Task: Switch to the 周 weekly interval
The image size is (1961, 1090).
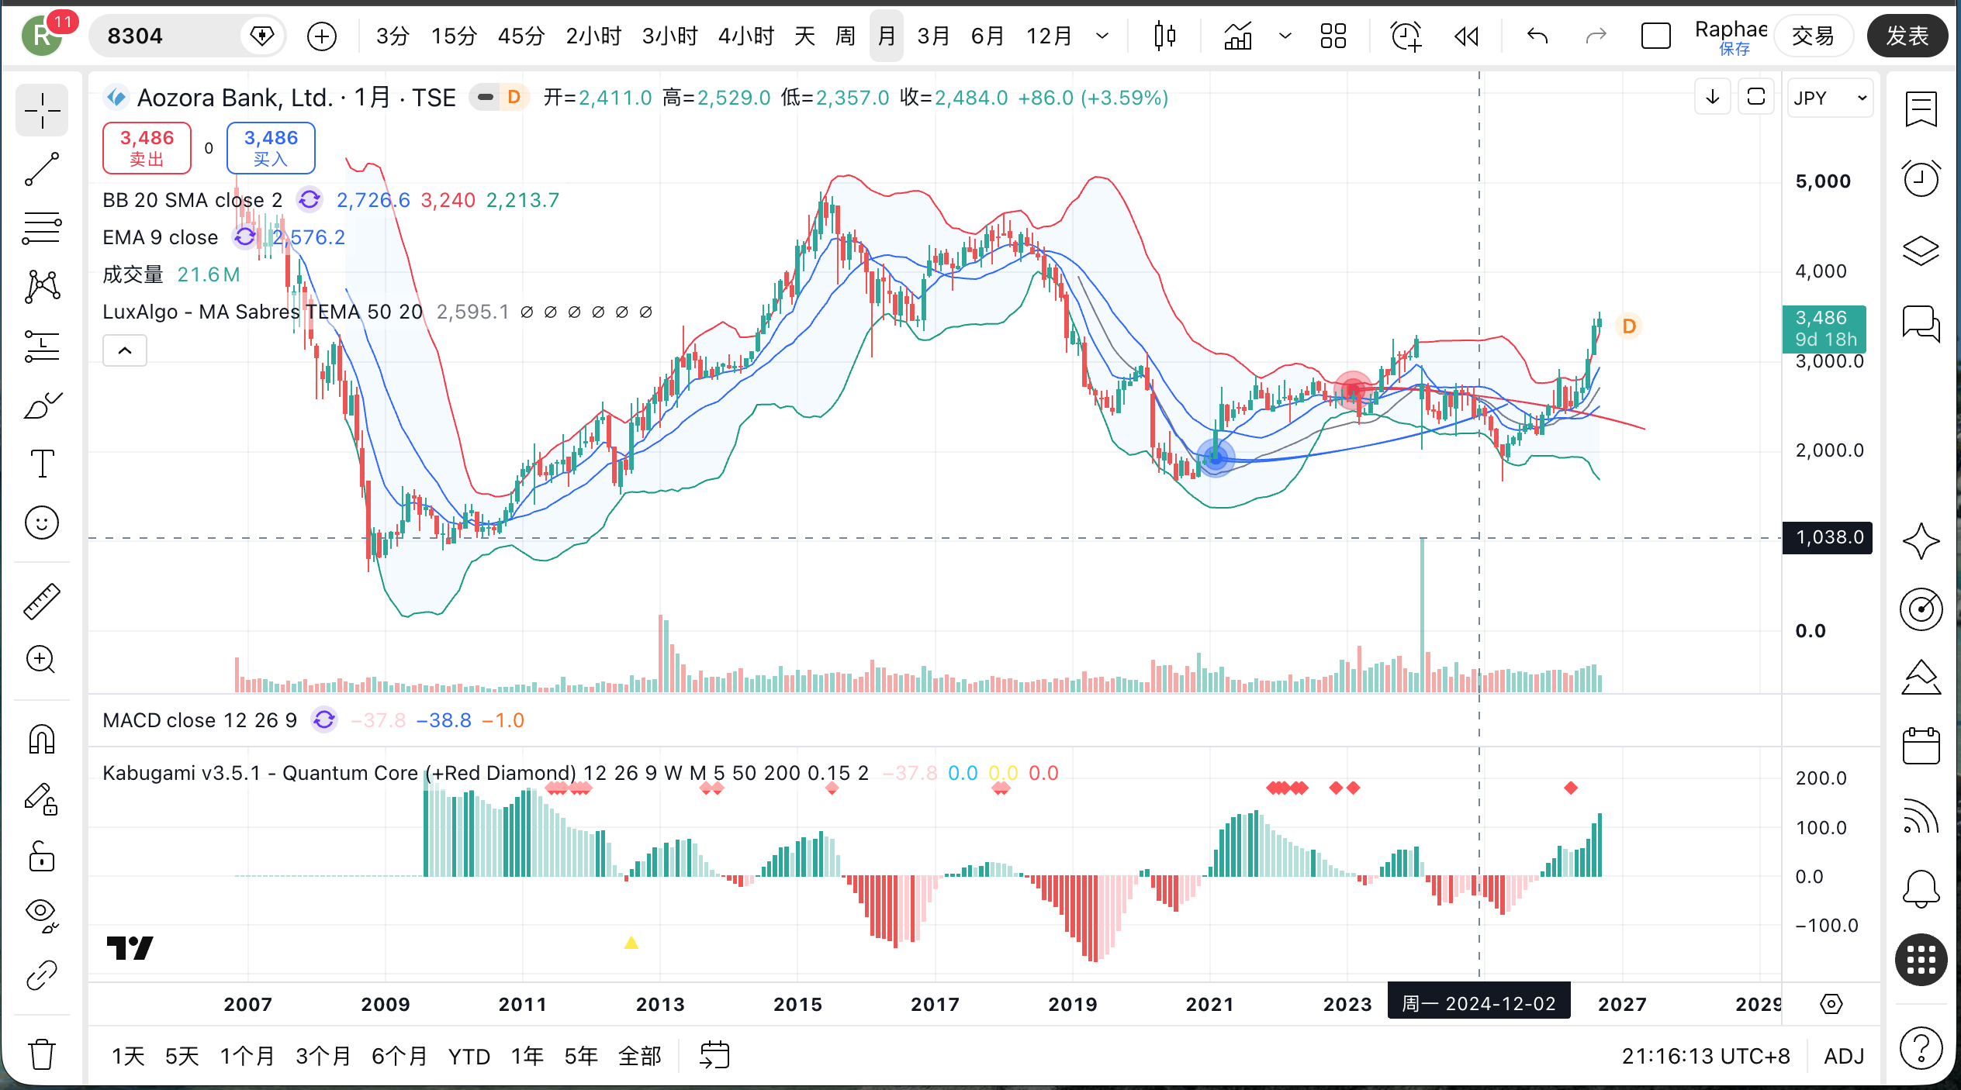Action: (845, 36)
